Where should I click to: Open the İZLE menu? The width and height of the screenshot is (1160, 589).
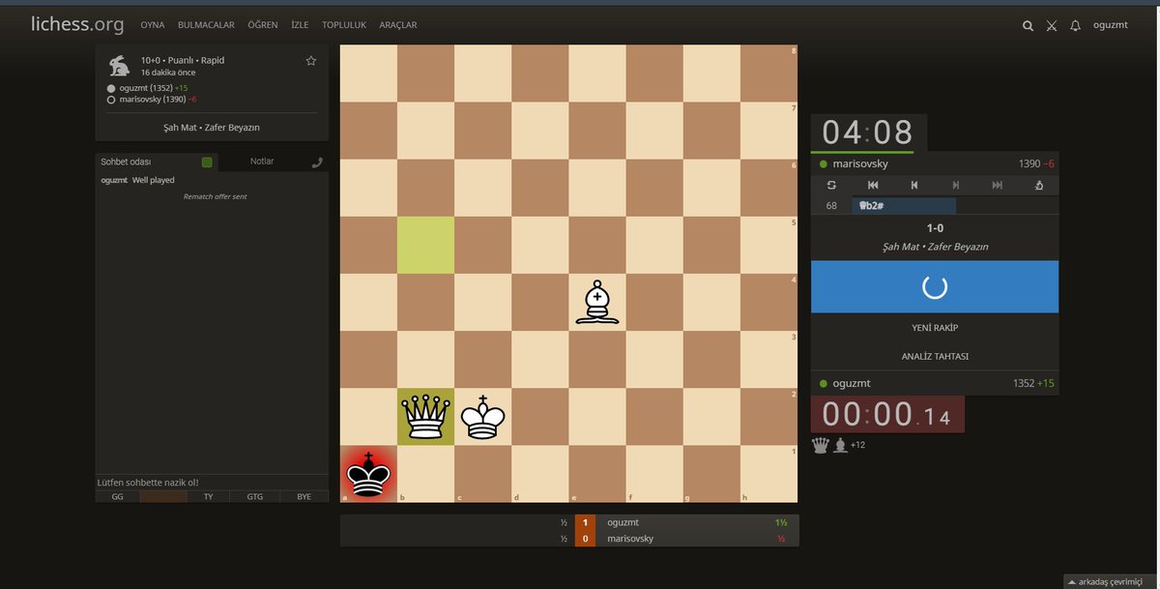[x=300, y=25]
